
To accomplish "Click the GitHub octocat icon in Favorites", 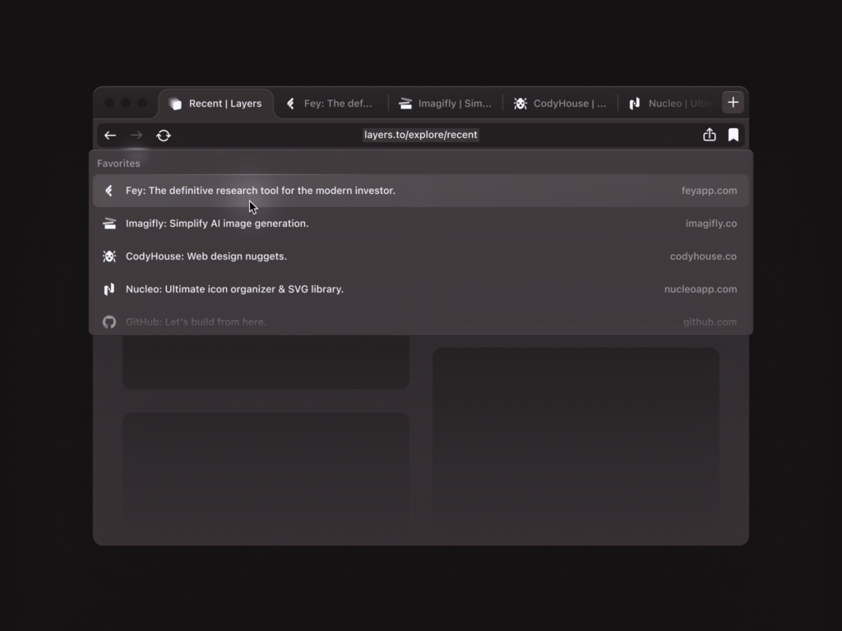I will pos(109,322).
